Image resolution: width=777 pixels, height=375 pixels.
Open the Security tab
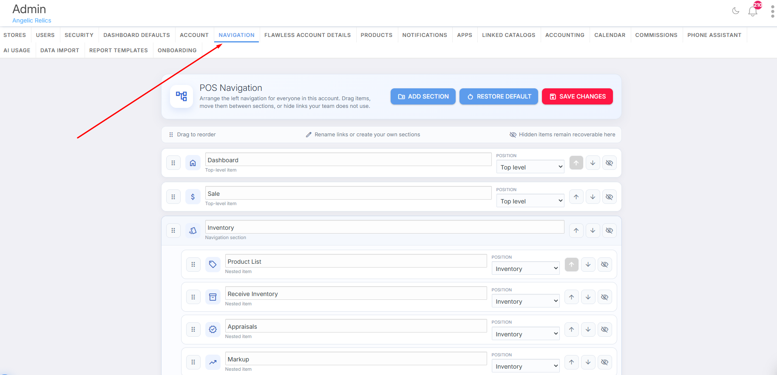79,35
